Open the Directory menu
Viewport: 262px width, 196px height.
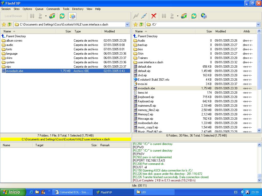coord(78,9)
